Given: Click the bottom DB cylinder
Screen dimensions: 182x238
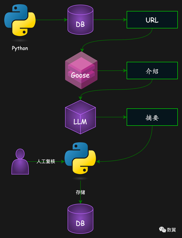Looking at the screenshot, I should 80,219.
